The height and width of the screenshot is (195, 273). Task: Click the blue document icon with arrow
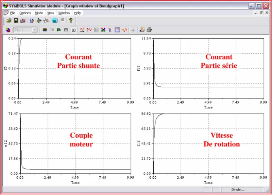(32, 21)
